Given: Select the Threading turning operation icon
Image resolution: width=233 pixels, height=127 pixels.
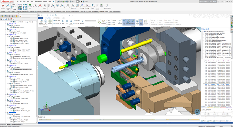Looking at the screenshot, I should (62, 6).
